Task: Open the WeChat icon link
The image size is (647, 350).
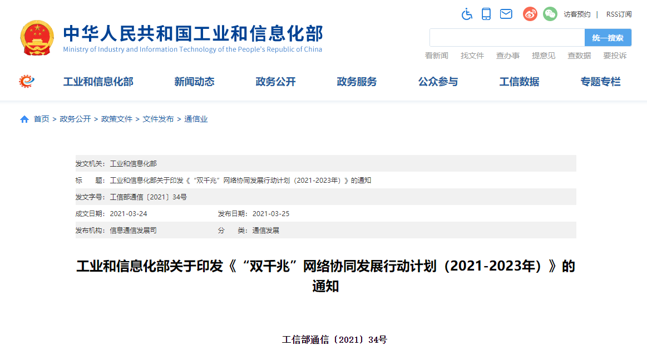Action: 550,14
